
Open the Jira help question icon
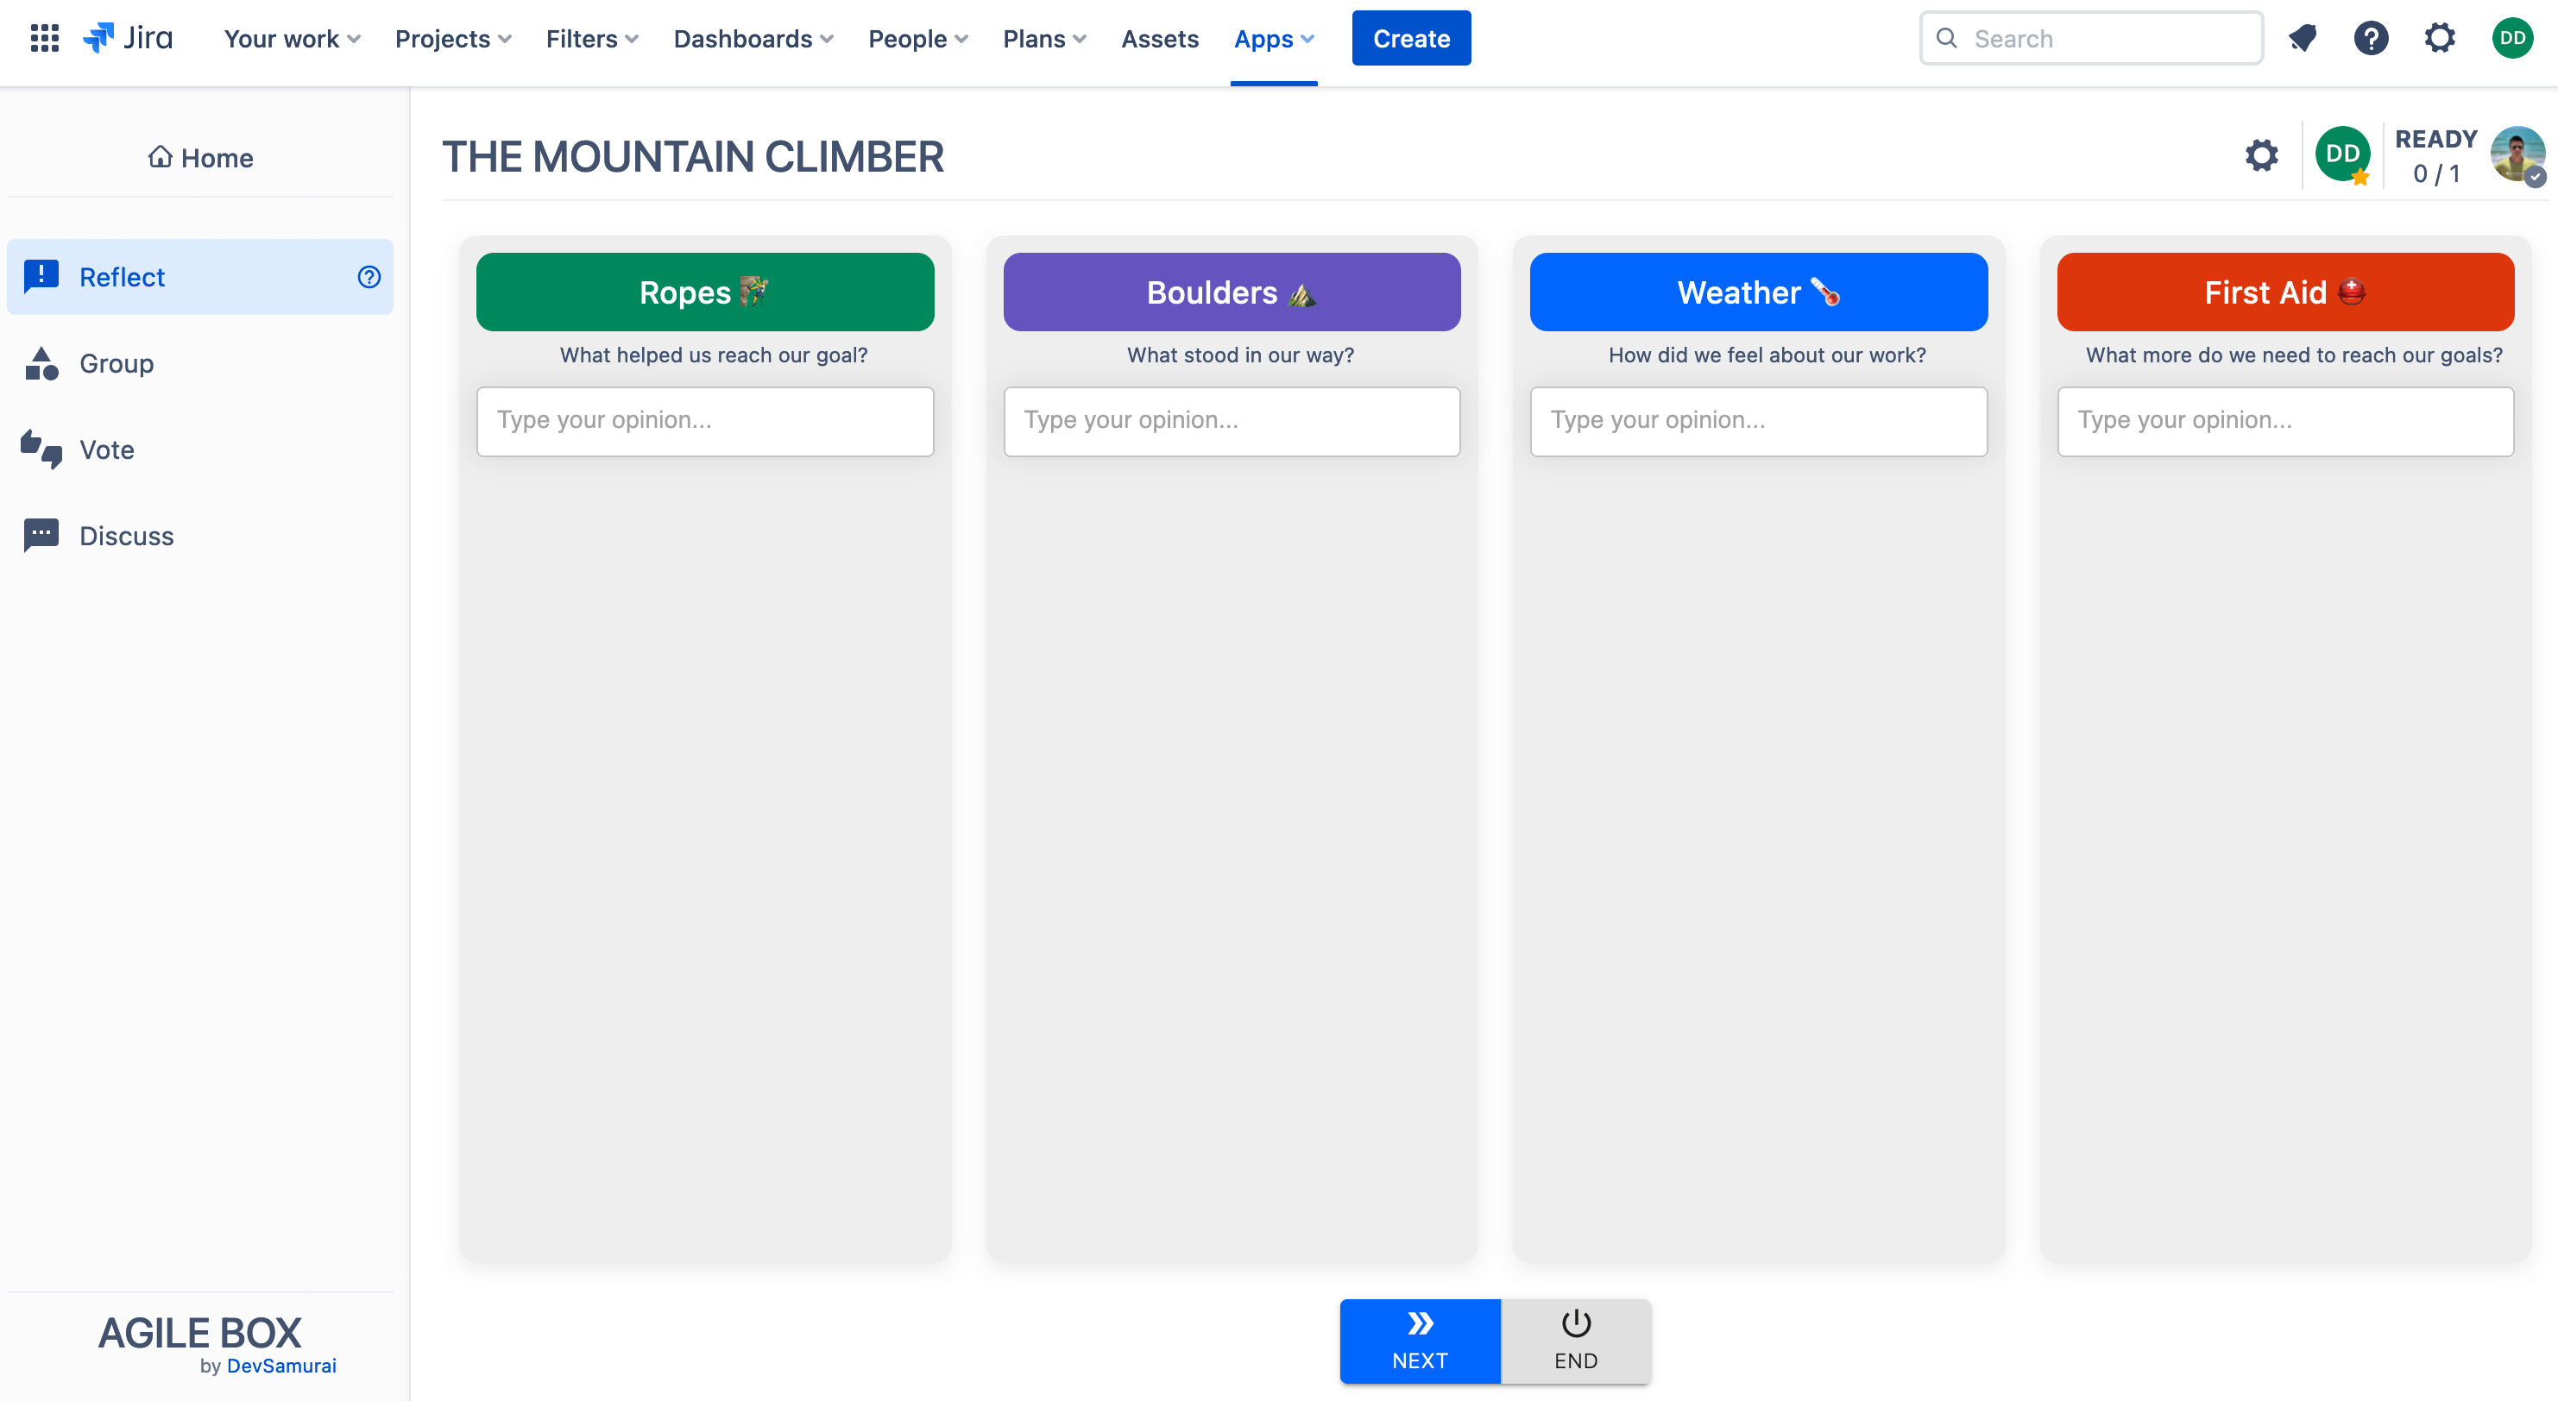2371,39
